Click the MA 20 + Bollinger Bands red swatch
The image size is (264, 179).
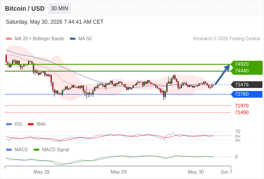pyautogui.click(x=9, y=39)
